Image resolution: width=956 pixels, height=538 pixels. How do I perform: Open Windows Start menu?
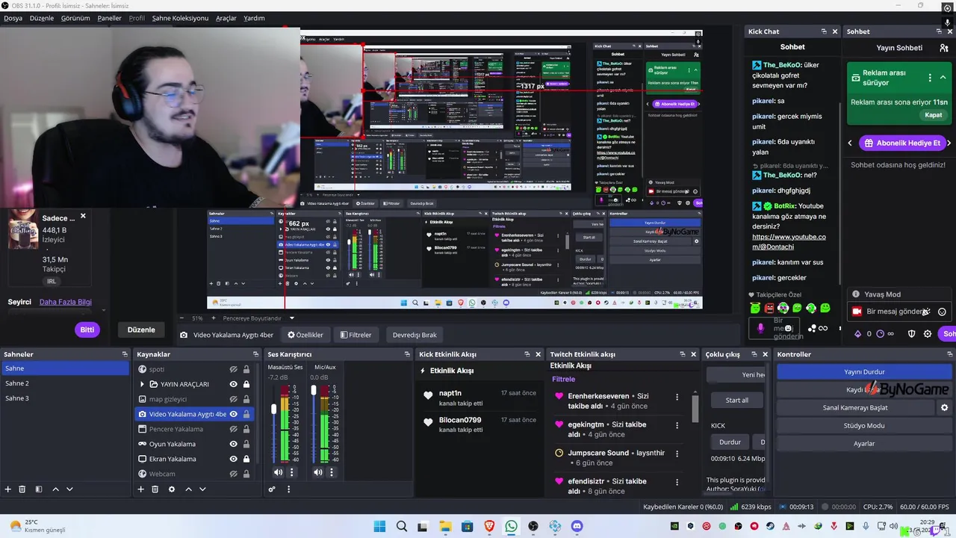[379, 527]
